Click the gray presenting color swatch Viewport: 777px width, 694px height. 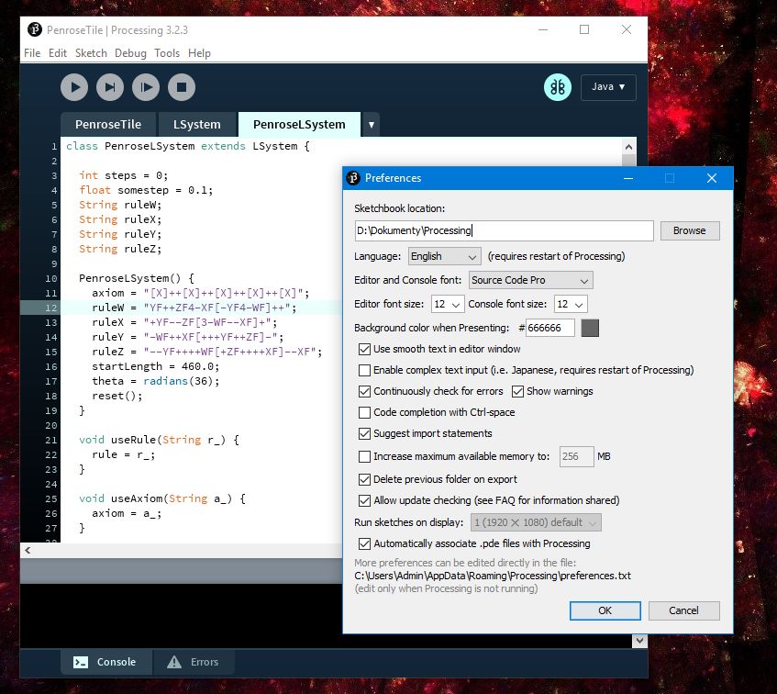590,328
